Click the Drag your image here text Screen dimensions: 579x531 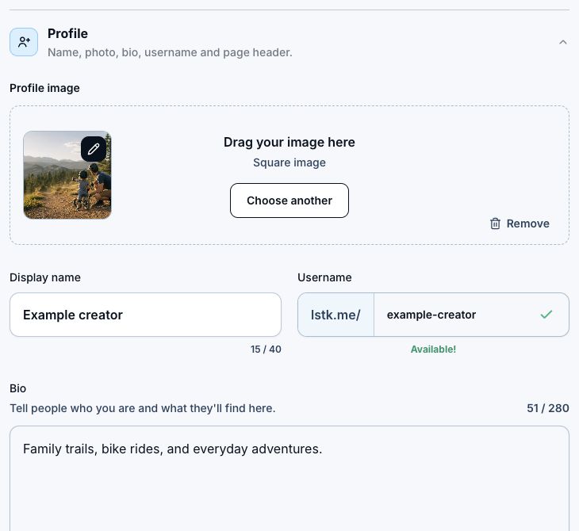(289, 142)
